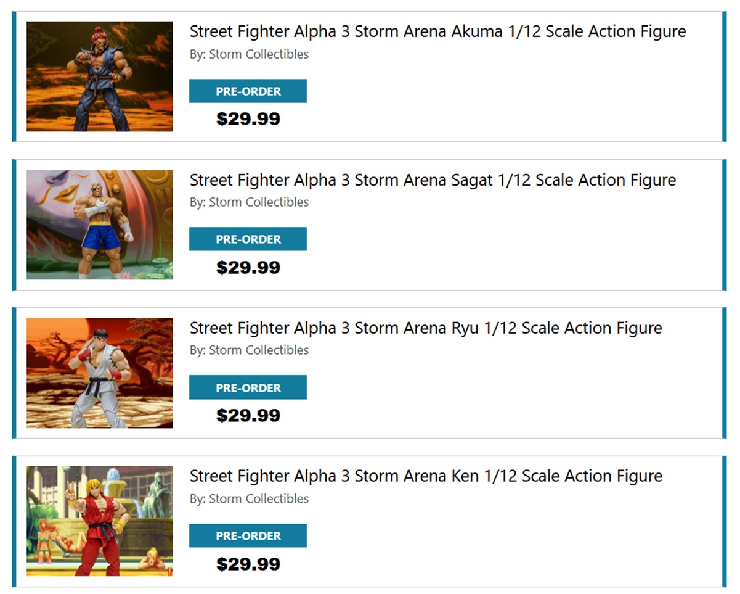Click the $29.99 price for Akuma
740x594 pixels.
pyautogui.click(x=248, y=119)
